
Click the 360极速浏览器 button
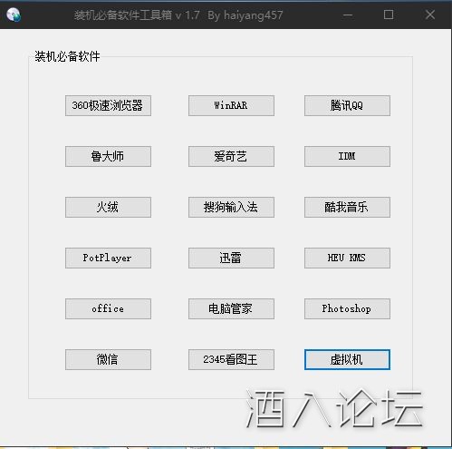(108, 105)
